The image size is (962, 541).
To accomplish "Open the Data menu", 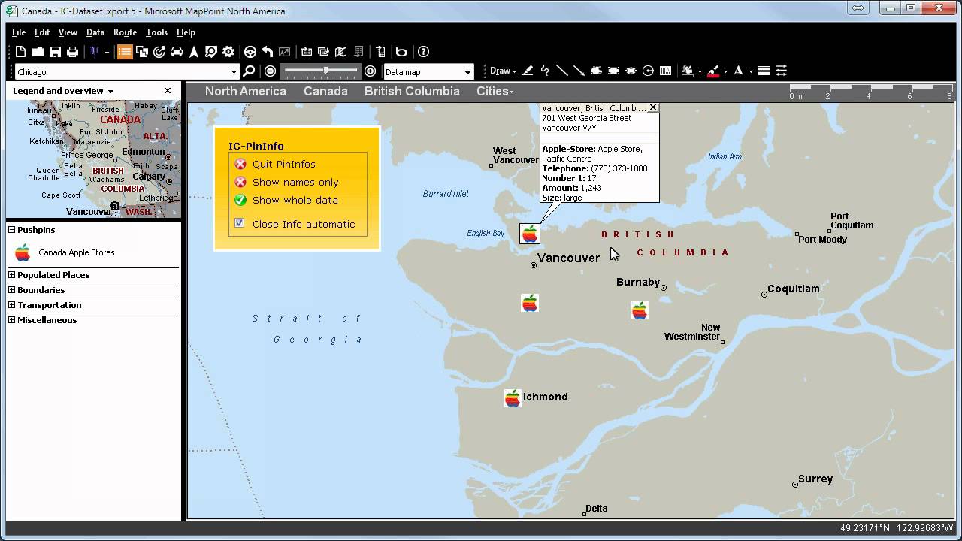I will [95, 32].
